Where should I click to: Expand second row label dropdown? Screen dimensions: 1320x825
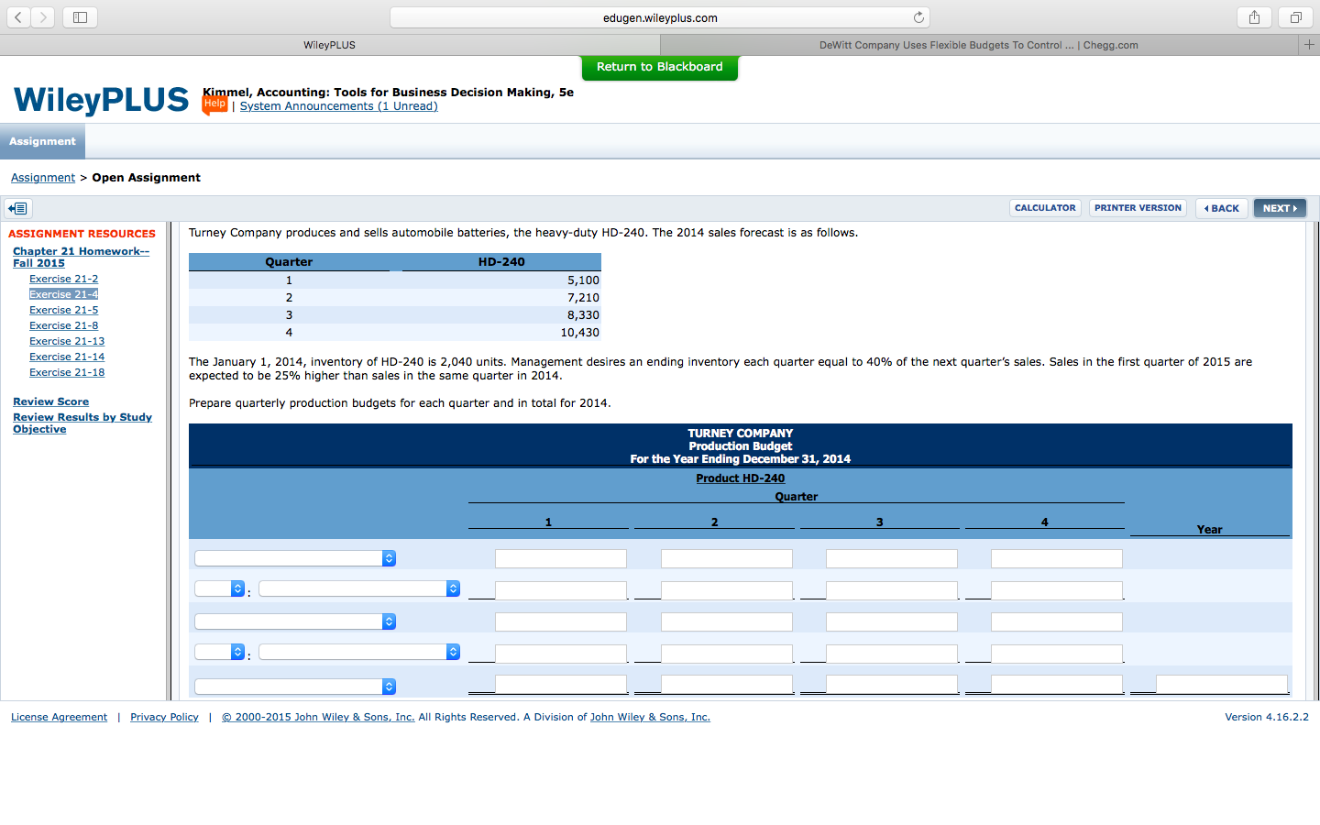tap(359, 588)
